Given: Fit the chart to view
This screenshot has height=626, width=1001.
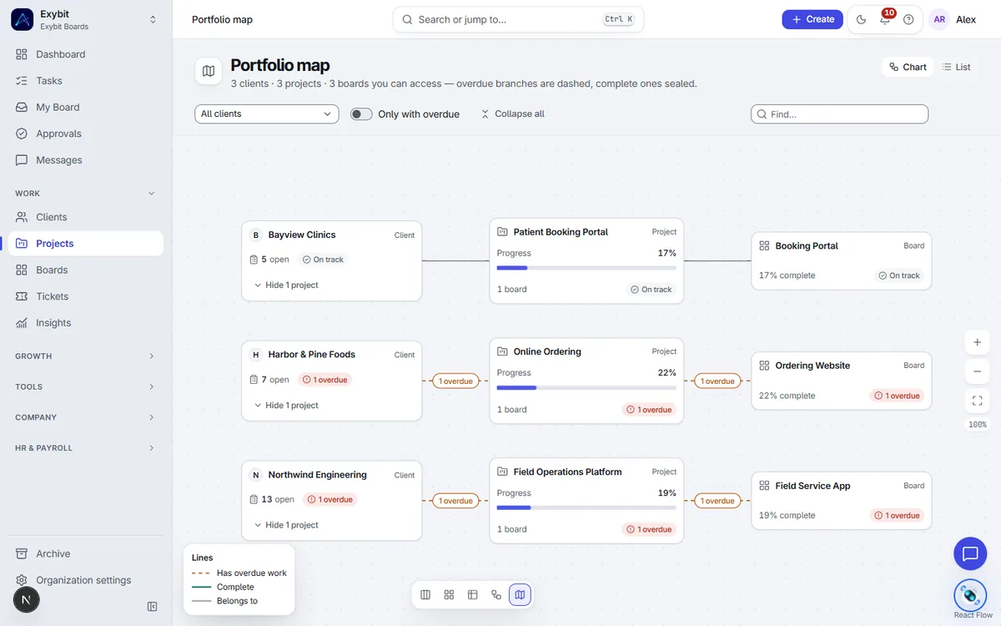Looking at the screenshot, I should coord(977,401).
